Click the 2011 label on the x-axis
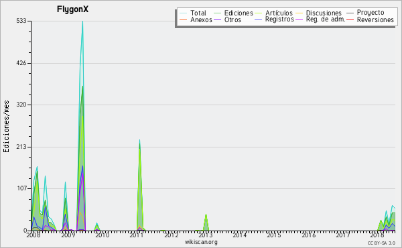This screenshot has height=248, width=402. tap(137, 235)
